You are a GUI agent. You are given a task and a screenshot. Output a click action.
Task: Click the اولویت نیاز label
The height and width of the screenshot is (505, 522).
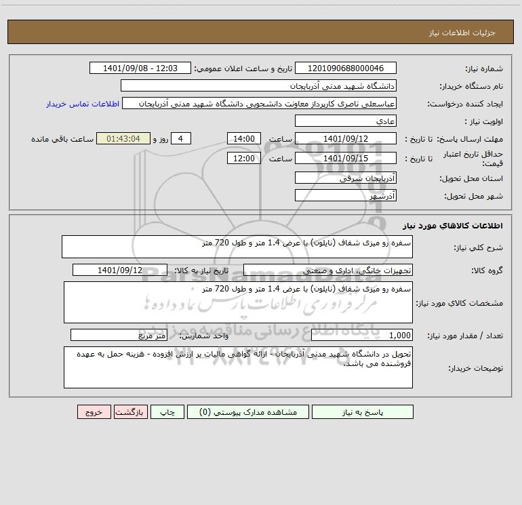tap(483, 121)
